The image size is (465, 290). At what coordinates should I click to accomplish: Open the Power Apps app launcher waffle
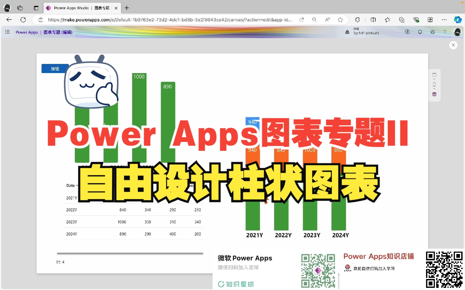pyautogui.click(x=8, y=32)
